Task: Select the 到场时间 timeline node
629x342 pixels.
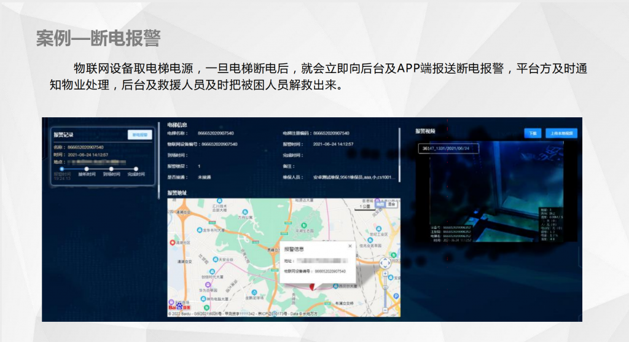Action: (x=111, y=169)
